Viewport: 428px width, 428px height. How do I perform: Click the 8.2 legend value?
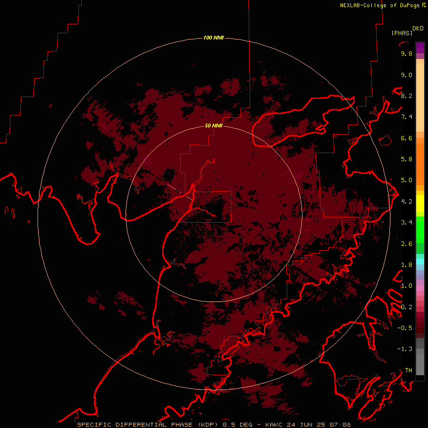(407, 96)
